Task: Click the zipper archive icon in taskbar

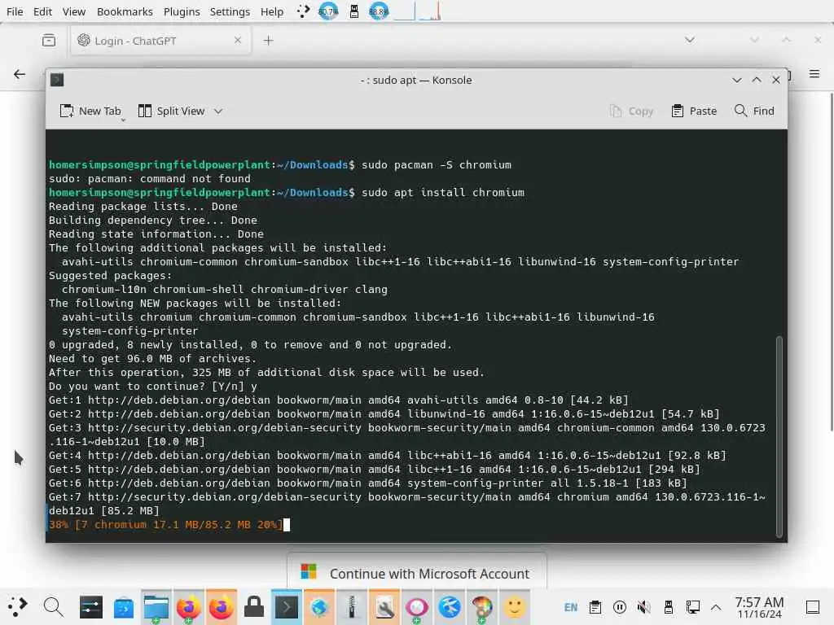Action: pos(352,606)
